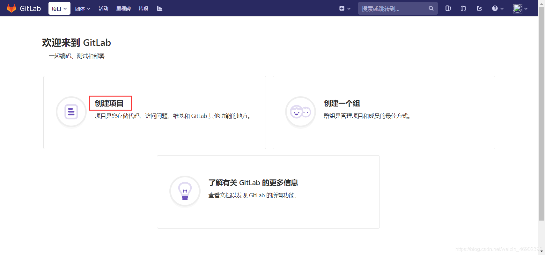545x255 pixels.
Task: Click 了解有关 GitLab 的更多信息 link
Action: click(253, 183)
